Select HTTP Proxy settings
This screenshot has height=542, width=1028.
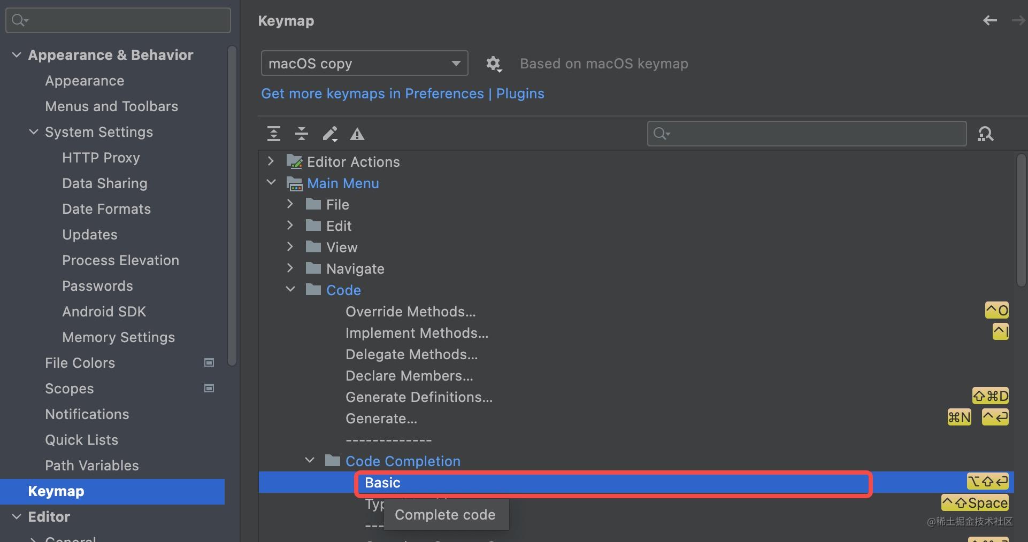(101, 158)
